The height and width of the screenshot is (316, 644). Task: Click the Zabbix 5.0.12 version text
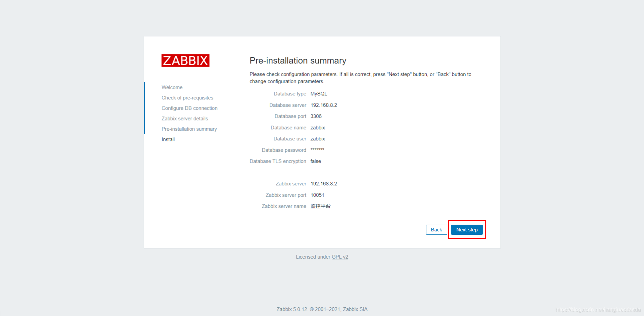(292, 309)
